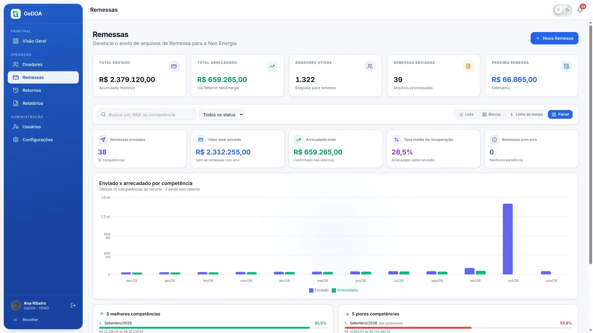Click the notification bell icon
The width and height of the screenshot is (593, 333).
(580, 10)
